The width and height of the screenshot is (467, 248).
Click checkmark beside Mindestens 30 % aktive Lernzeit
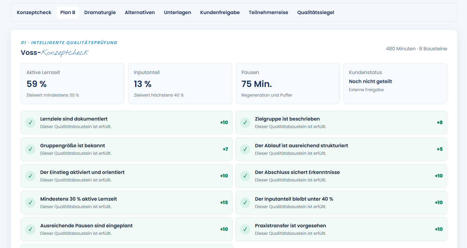[x=30, y=202]
